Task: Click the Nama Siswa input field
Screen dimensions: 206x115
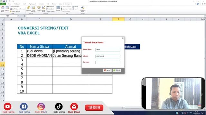Action: 108,50
